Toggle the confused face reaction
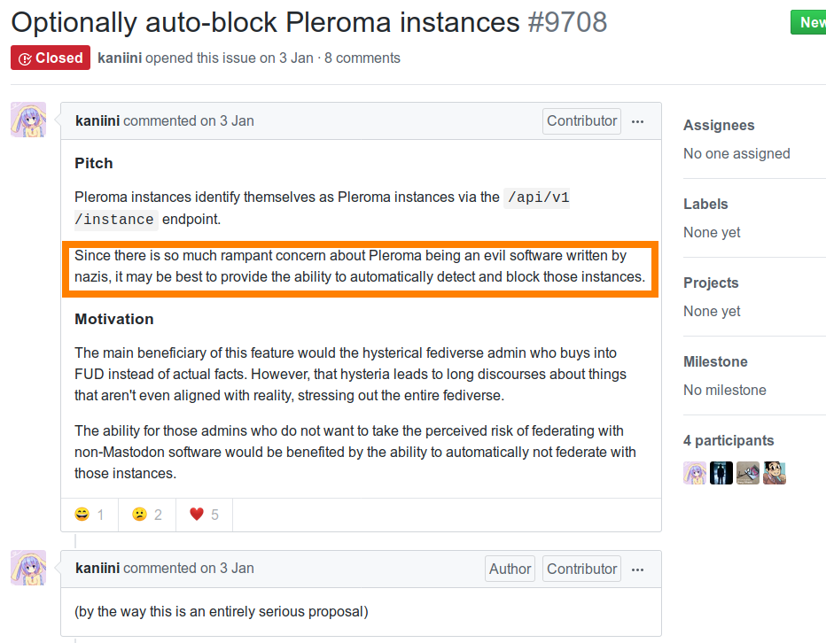Image resolution: width=826 pixels, height=643 pixels. [147, 515]
